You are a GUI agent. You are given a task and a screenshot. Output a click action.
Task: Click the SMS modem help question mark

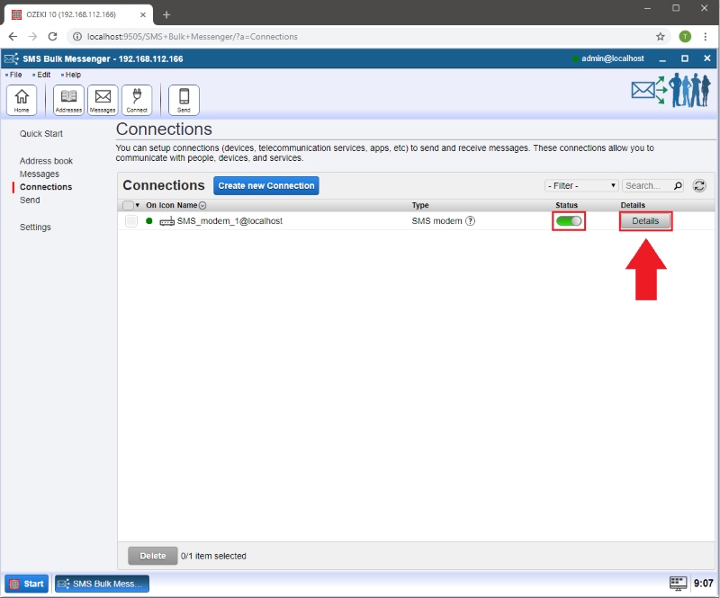tap(470, 221)
